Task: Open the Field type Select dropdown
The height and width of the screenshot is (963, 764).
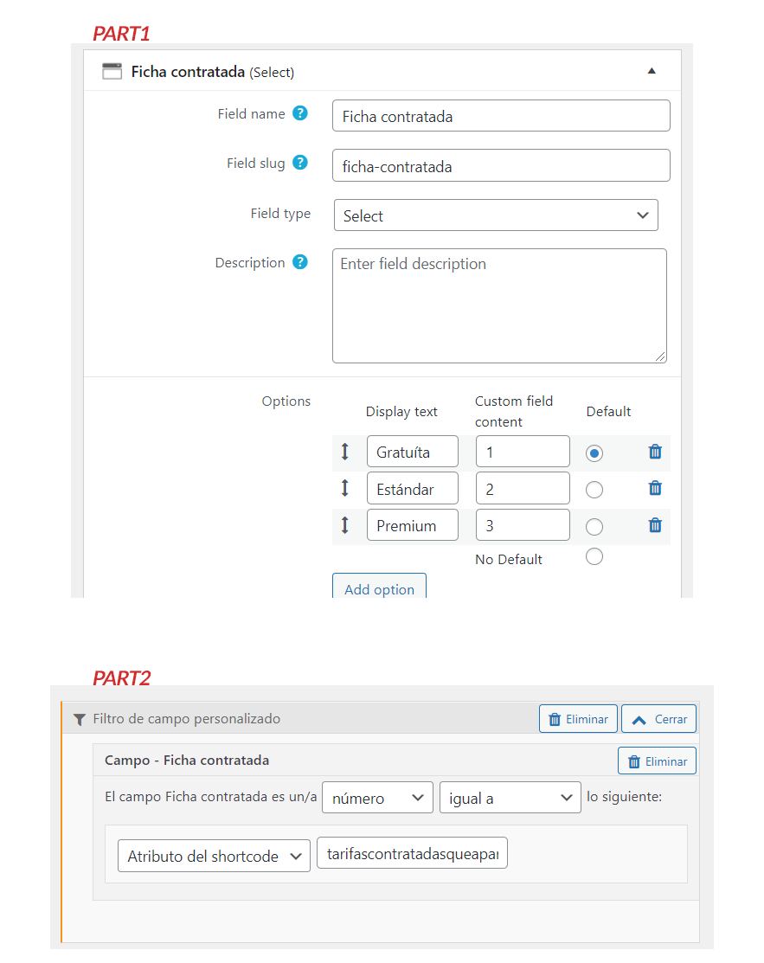Action: [496, 215]
